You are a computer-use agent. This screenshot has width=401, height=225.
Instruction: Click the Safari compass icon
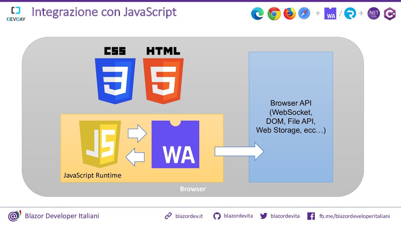pos(304,13)
